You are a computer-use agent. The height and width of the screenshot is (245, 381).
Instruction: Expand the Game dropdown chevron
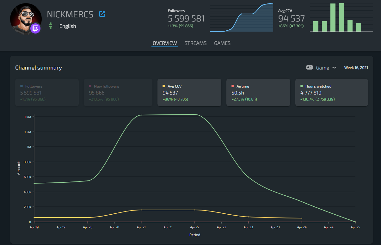pos(334,68)
